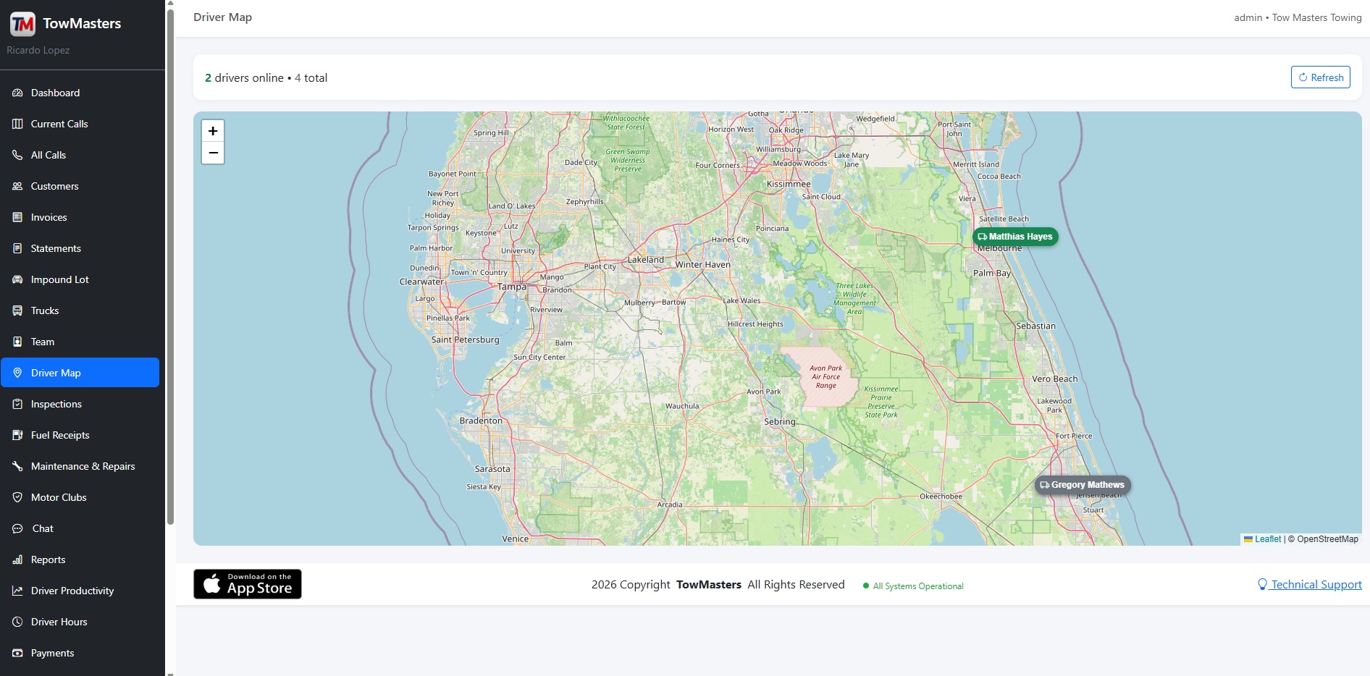Image resolution: width=1370 pixels, height=676 pixels.
Task: Select the Gregory Mathews driver marker
Action: click(1083, 485)
